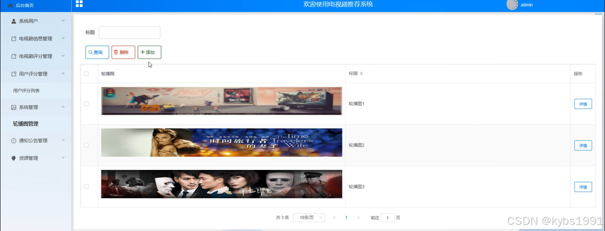Click the 电视剧评分管理 menu label
Image resolution: width=605 pixels, height=231 pixels.
coord(35,56)
